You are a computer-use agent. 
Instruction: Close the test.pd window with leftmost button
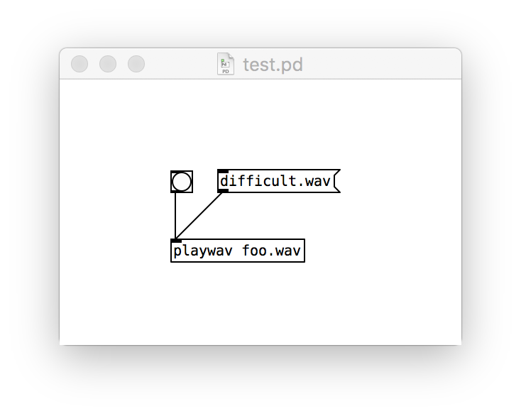tap(79, 64)
